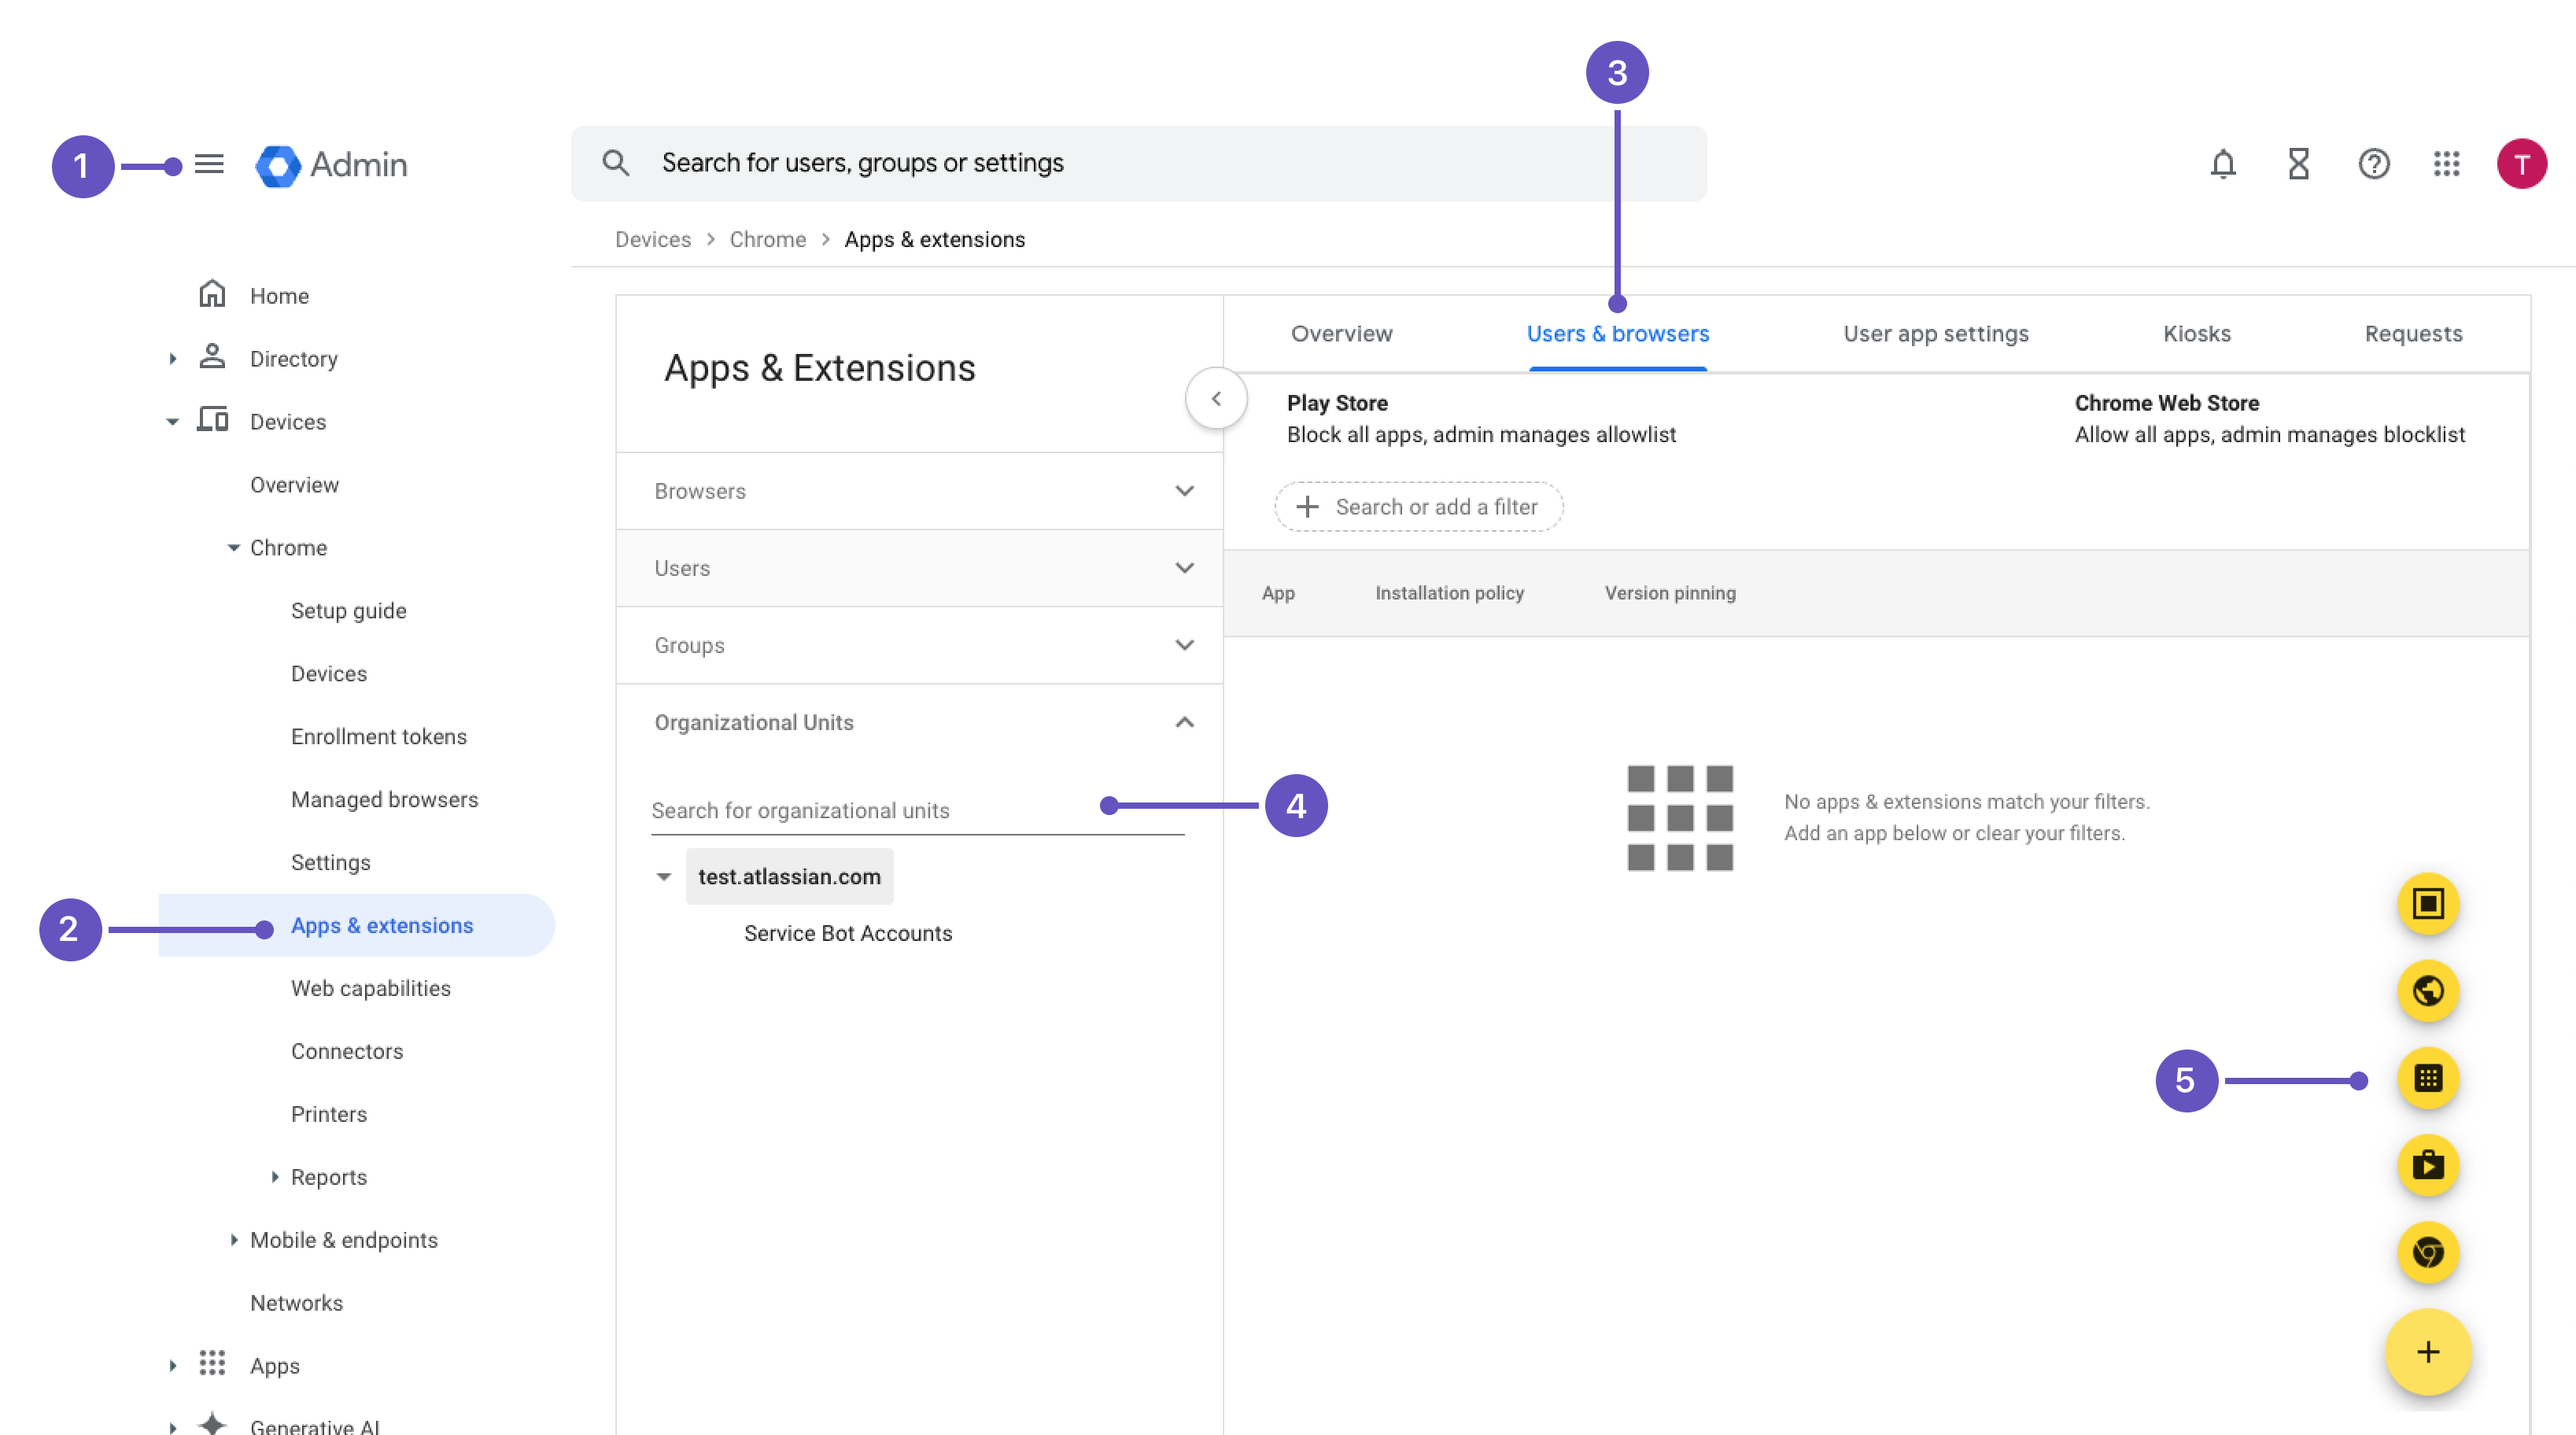Collapse the side panel with the arrow
This screenshot has width=2576, height=1435.
coord(1216,399)
